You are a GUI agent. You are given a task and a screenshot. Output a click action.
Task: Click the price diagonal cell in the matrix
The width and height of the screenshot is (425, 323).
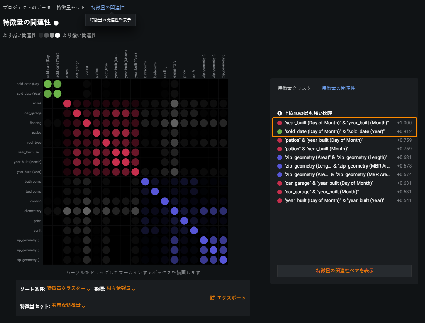click(184, 221)
